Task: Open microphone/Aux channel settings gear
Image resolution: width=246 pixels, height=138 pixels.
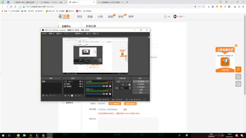Action: 110,94
